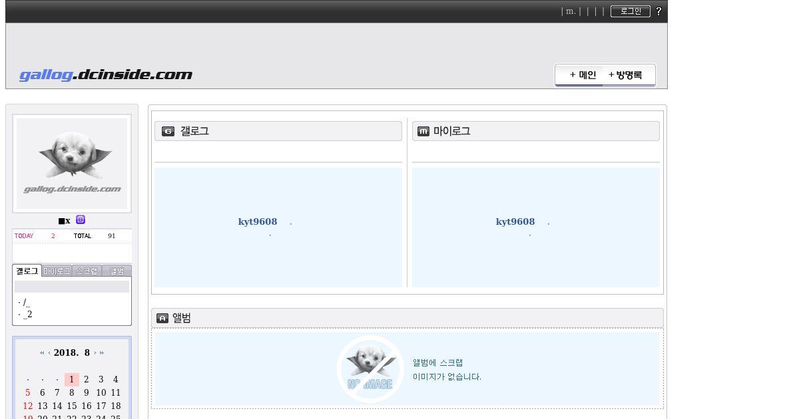Click the purple memo icon beside nickname

[81, 219]
